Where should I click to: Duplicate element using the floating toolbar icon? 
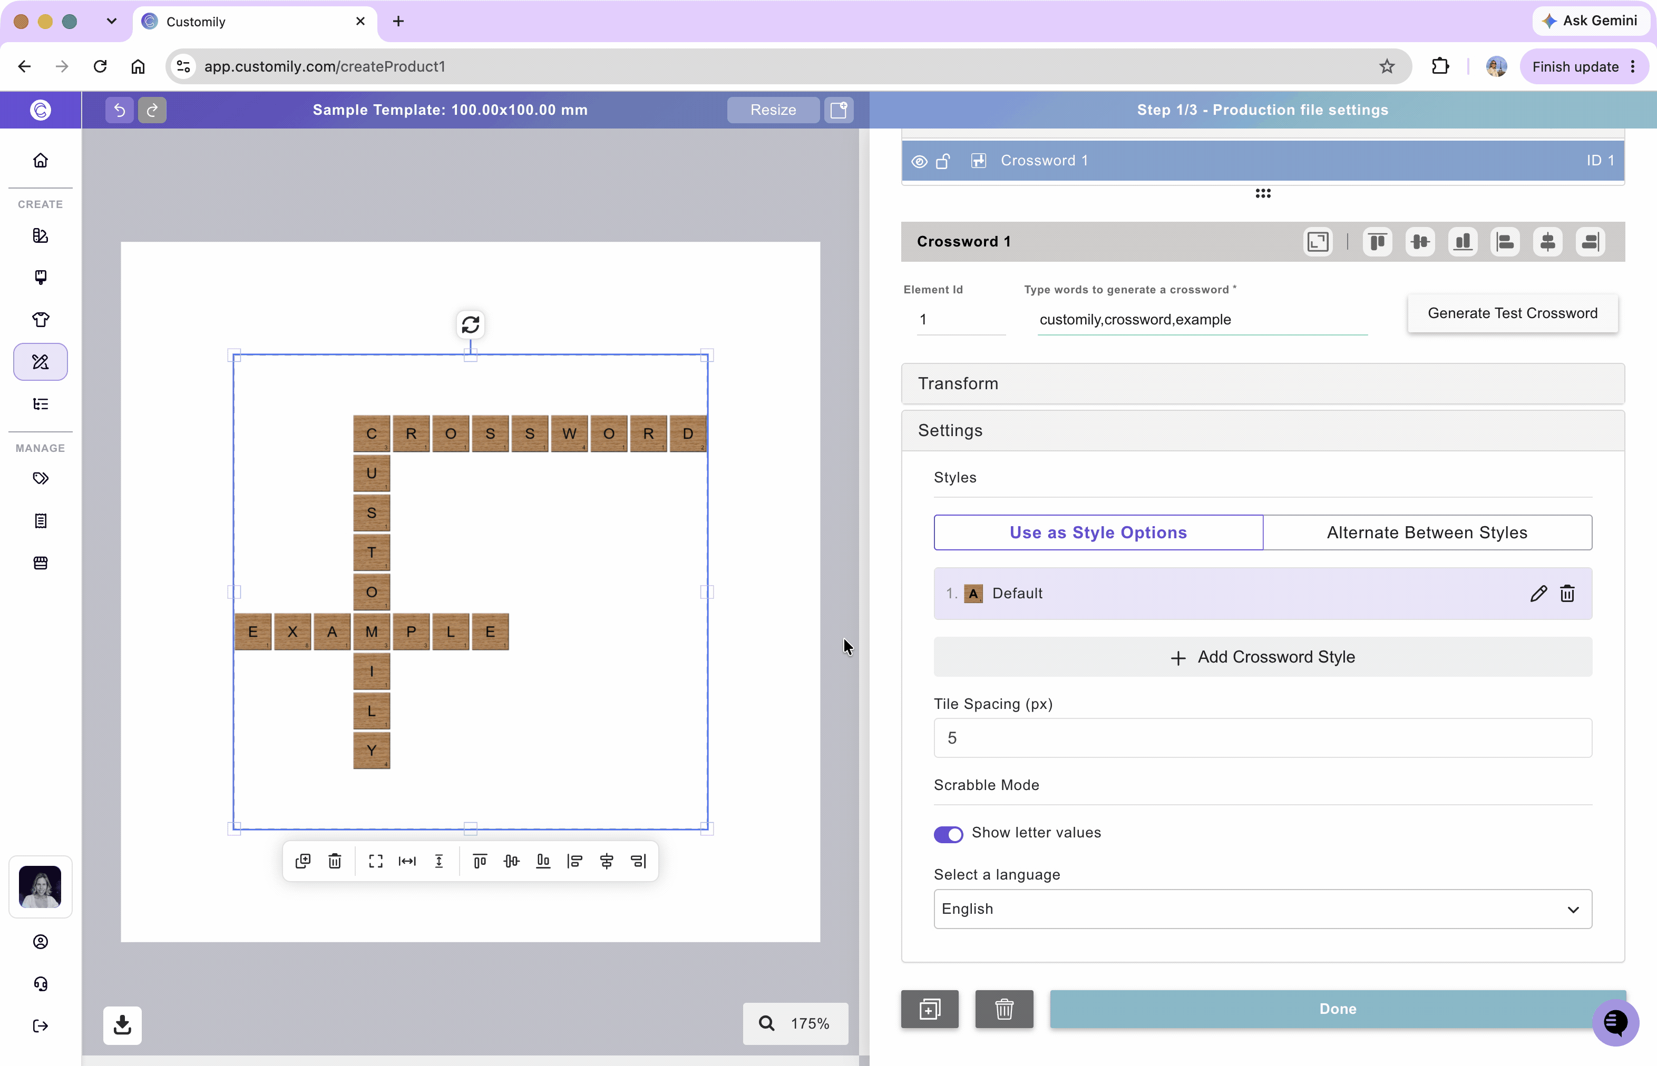click(303, 861)
